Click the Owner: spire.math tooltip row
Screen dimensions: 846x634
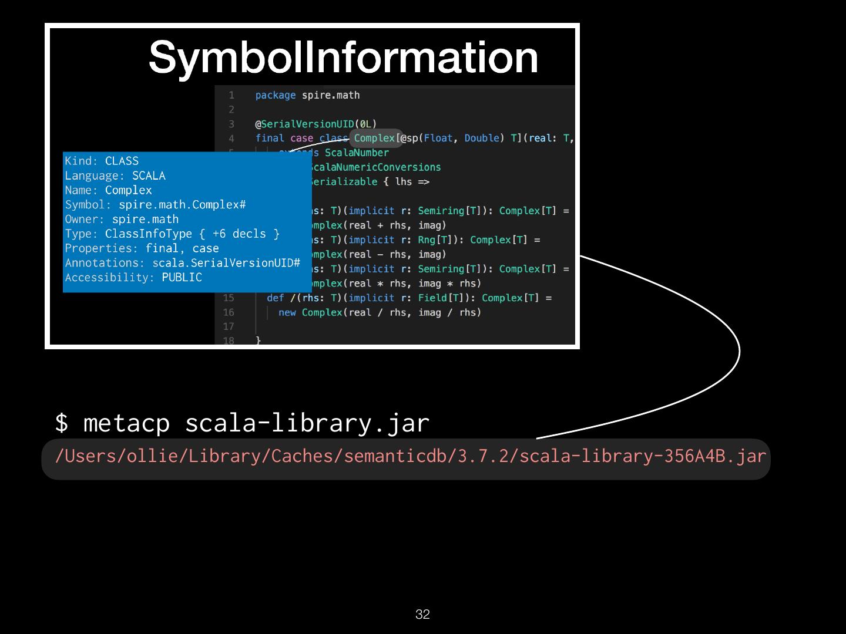coord(122,220)
